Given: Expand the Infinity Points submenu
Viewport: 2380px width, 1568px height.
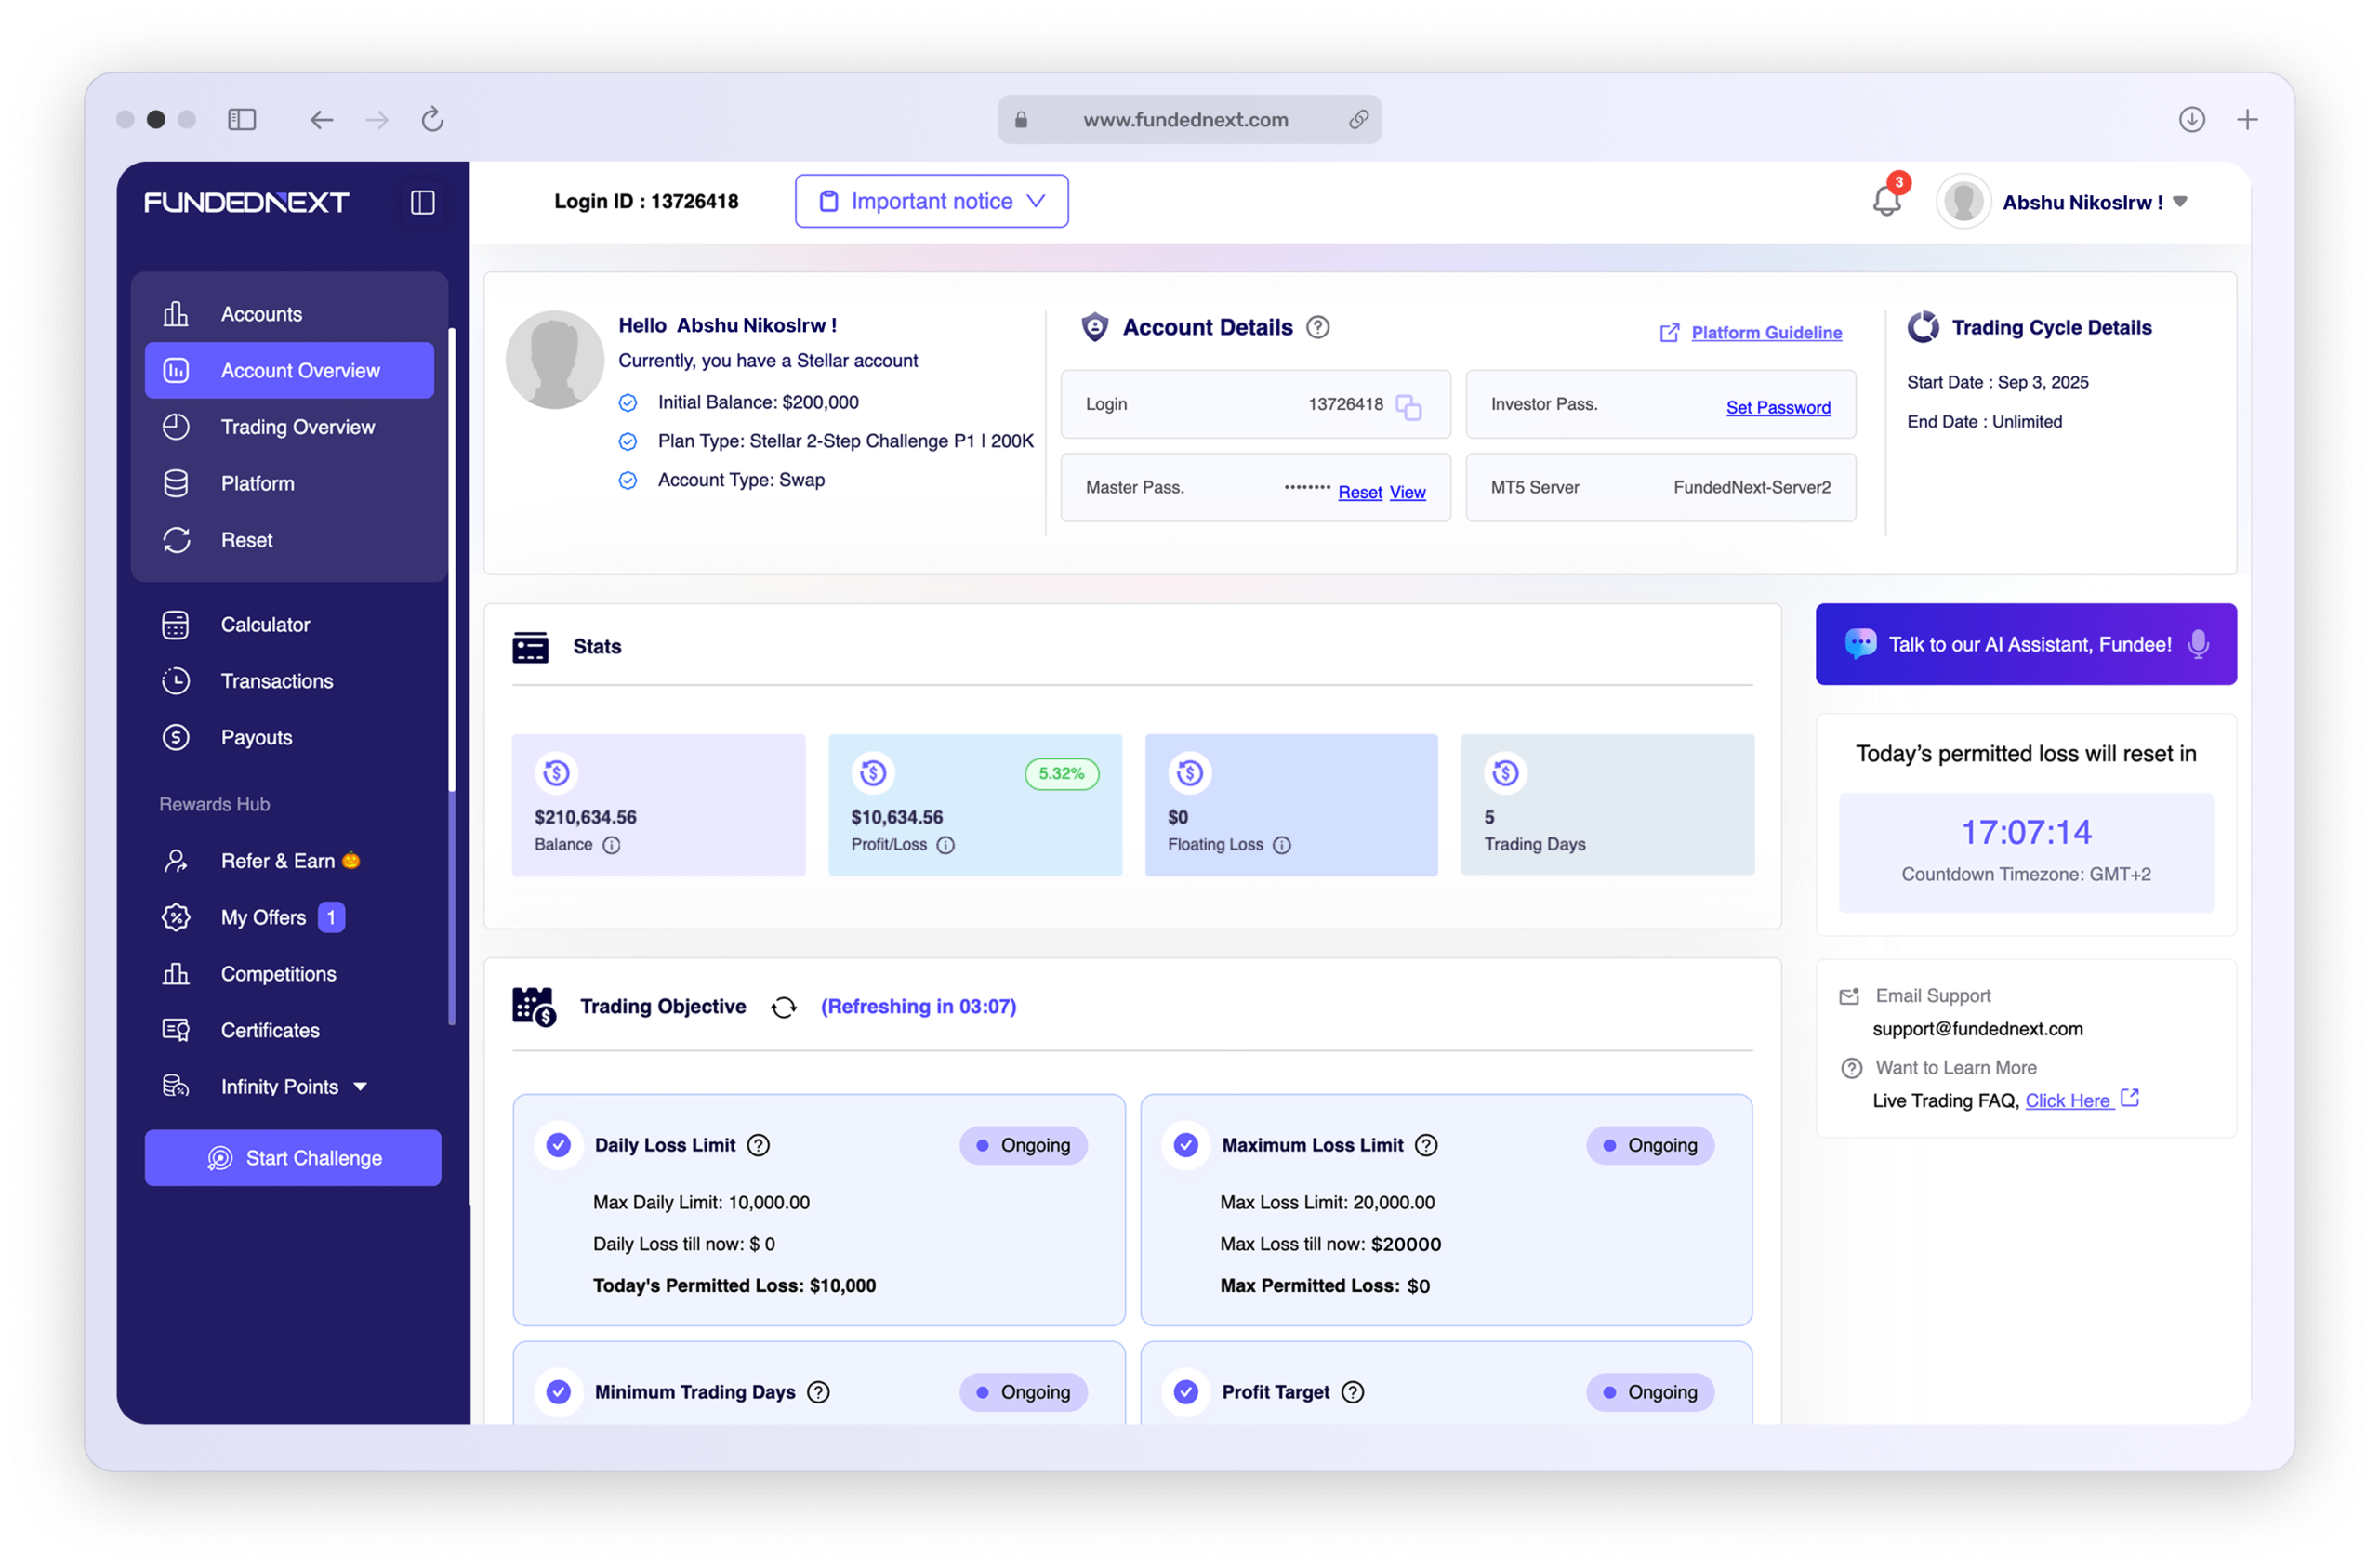Looking at the screenshot, I should 360,1087.
